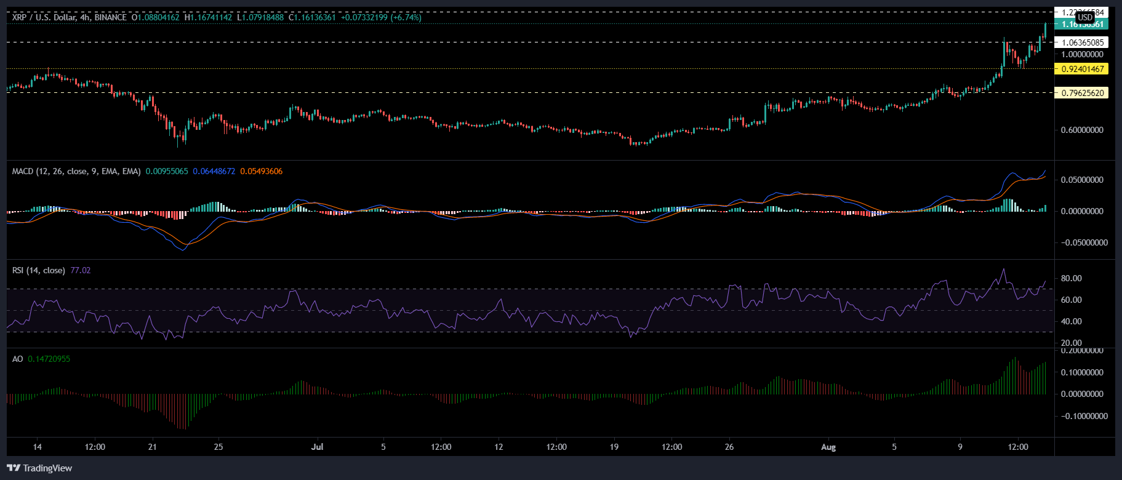Open the USD currency selector on the price axis
1122x480 pixels.
(1085, 18)
